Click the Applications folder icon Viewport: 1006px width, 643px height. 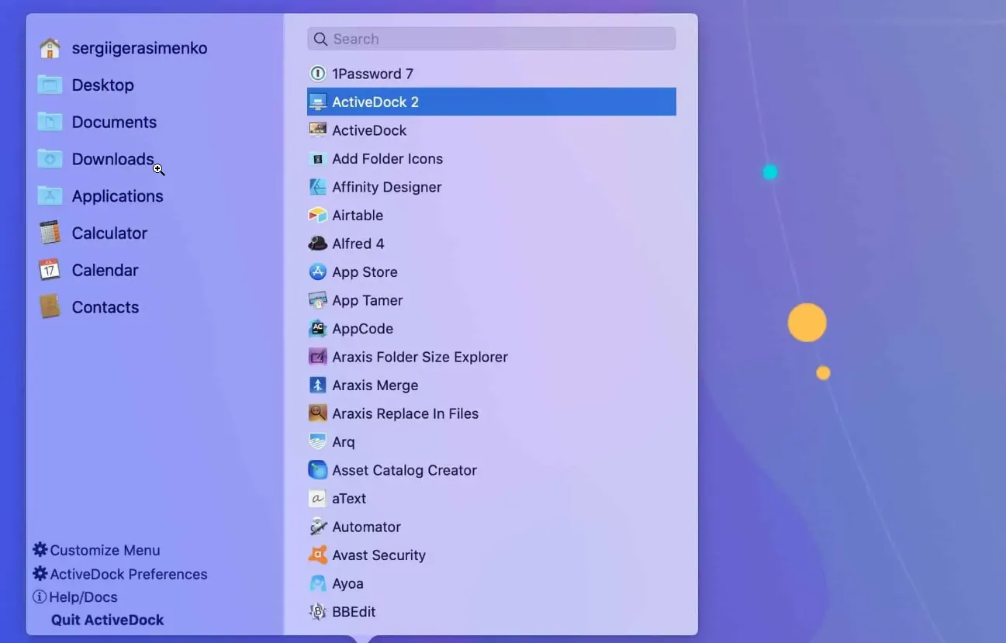point(50,196)
